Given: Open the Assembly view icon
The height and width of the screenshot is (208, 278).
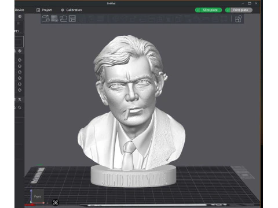Looking at the screenshot, I should (239, 19).
